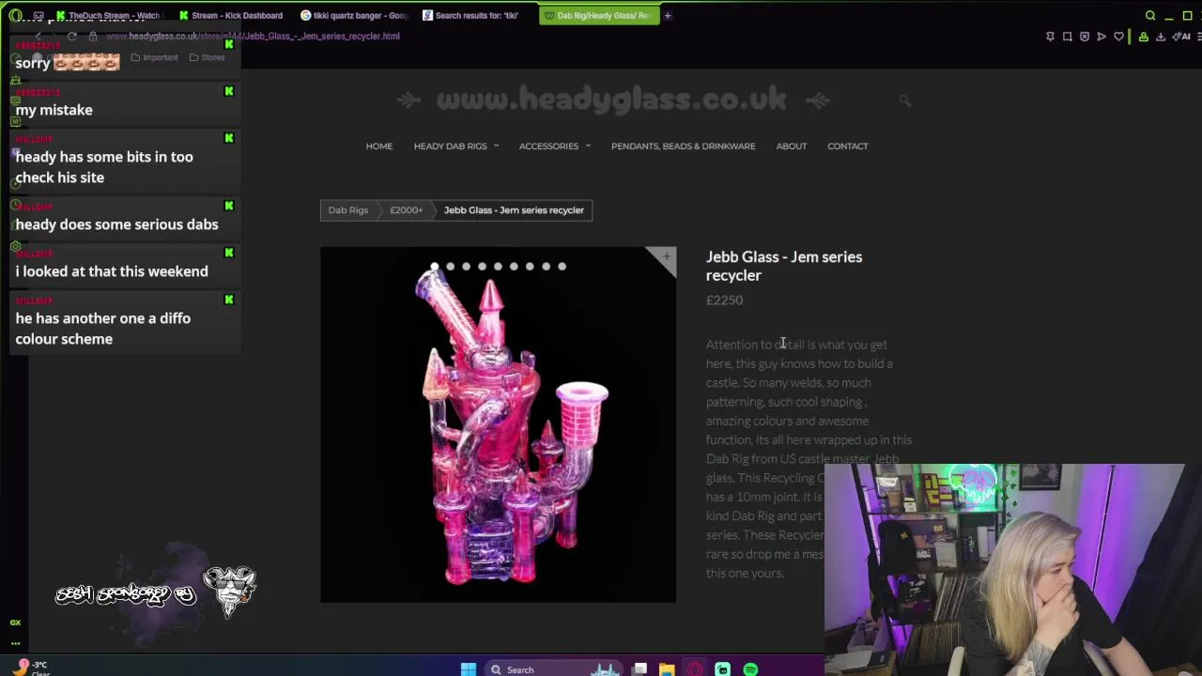The height and width of the screenshot is (676, 1202).
Task: Switch to TheDuch Stream tab
Action: [x=108, y=15]
